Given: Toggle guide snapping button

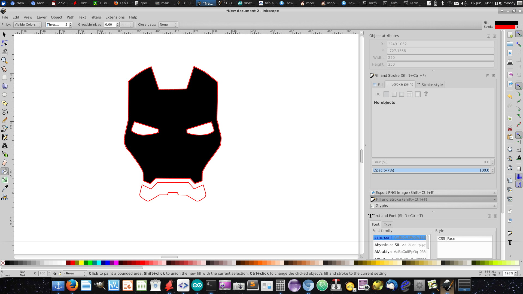Looking at the screenshot, I should pos(519,184).
